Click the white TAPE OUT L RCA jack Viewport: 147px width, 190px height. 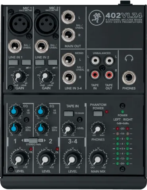click(109, 61)
